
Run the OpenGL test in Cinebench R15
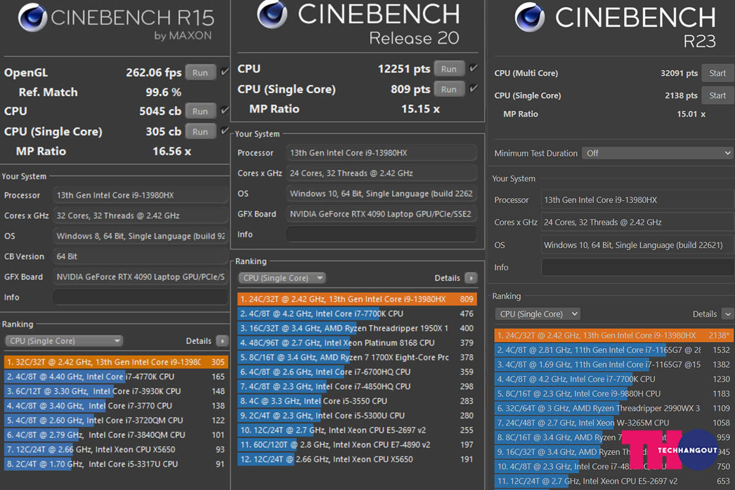(x=200, y=72)
